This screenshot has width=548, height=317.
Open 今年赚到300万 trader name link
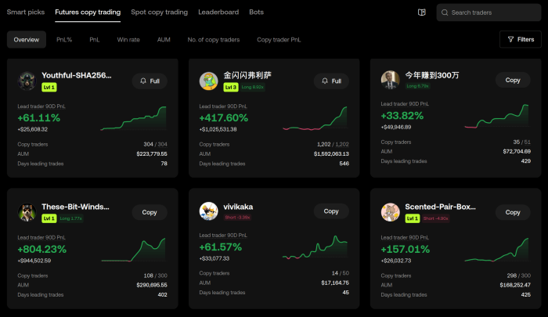432,75
